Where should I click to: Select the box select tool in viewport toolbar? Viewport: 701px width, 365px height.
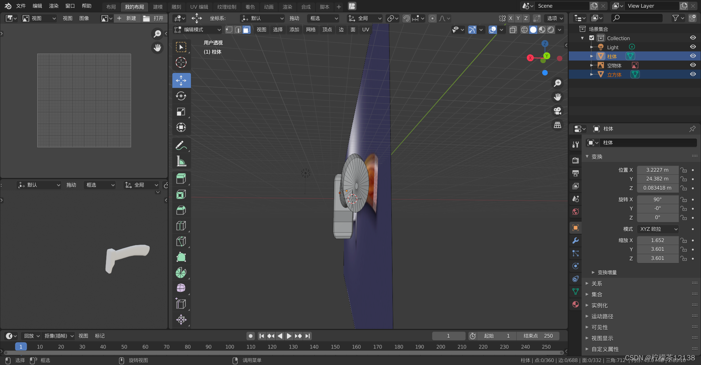(x=181, y=47)
